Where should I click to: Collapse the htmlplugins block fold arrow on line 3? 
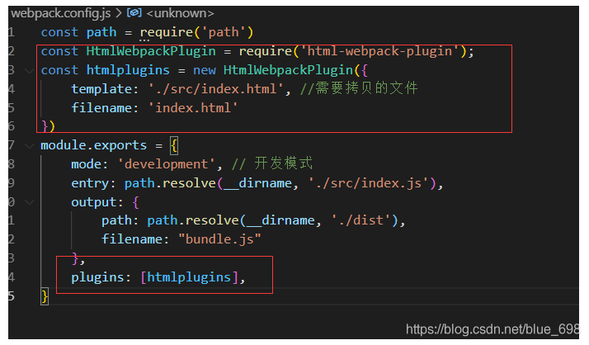30,70
